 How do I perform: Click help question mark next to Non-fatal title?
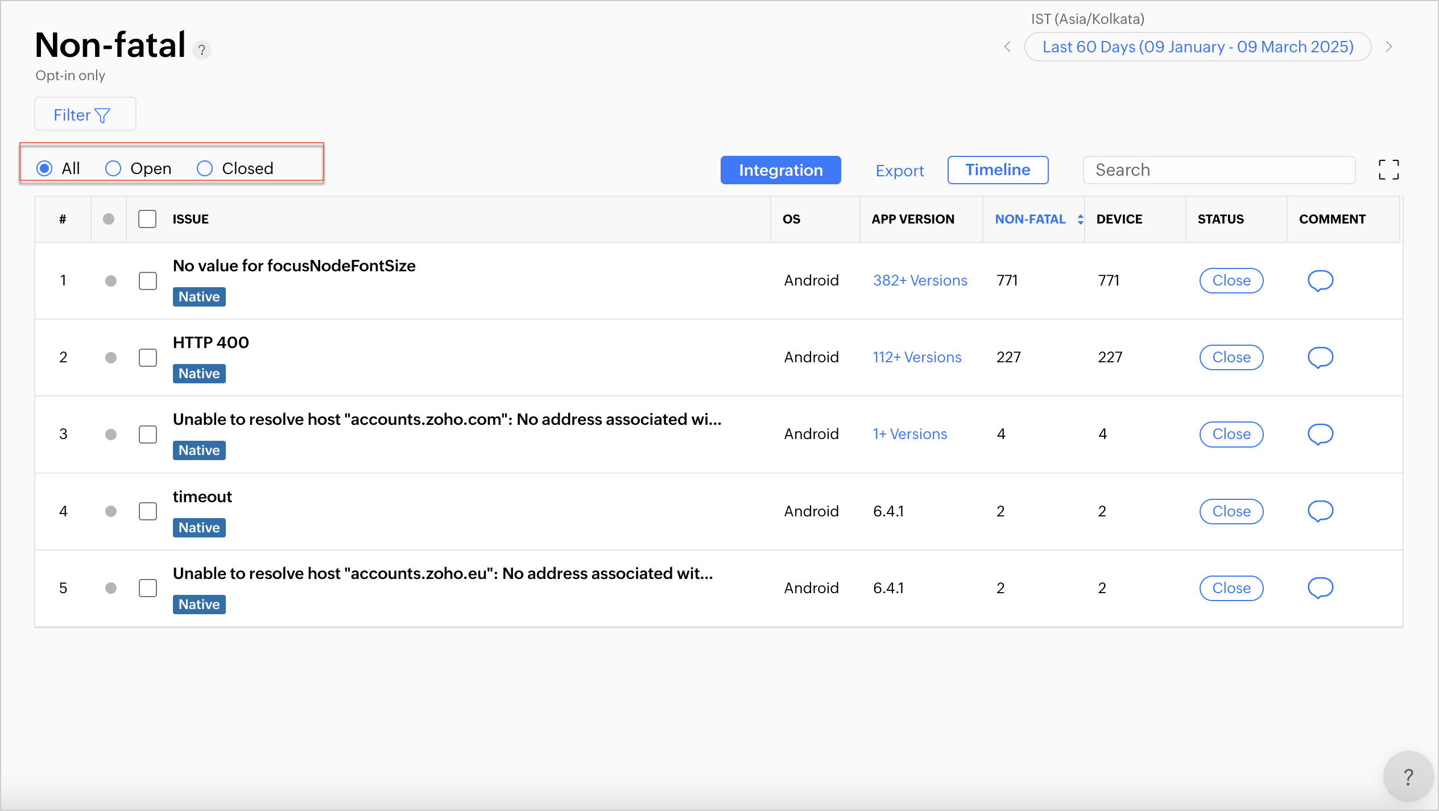[x=202, y=50]
